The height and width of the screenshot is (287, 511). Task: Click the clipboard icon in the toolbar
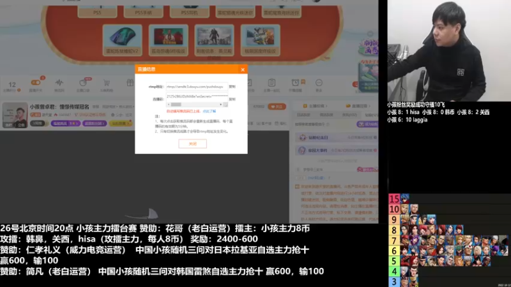point(271,83)
